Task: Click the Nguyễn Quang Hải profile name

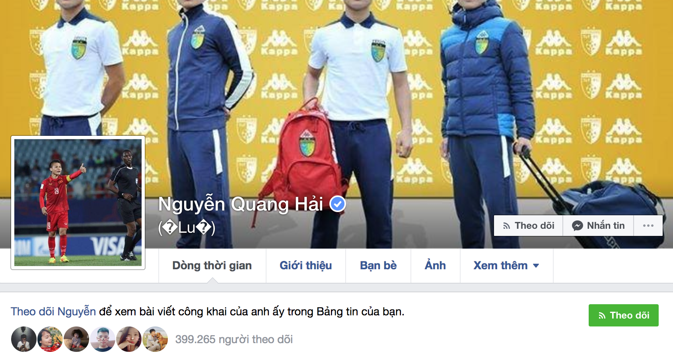Action: [241, 204]
